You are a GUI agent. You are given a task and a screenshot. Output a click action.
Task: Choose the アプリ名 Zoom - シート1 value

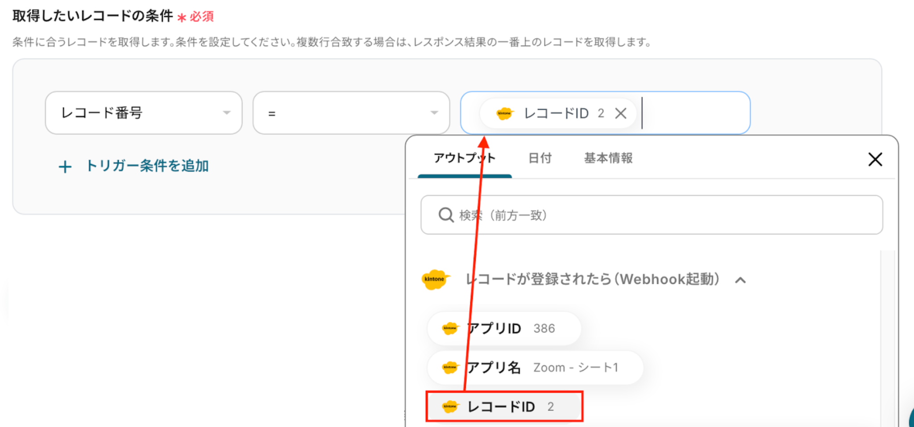535,368
